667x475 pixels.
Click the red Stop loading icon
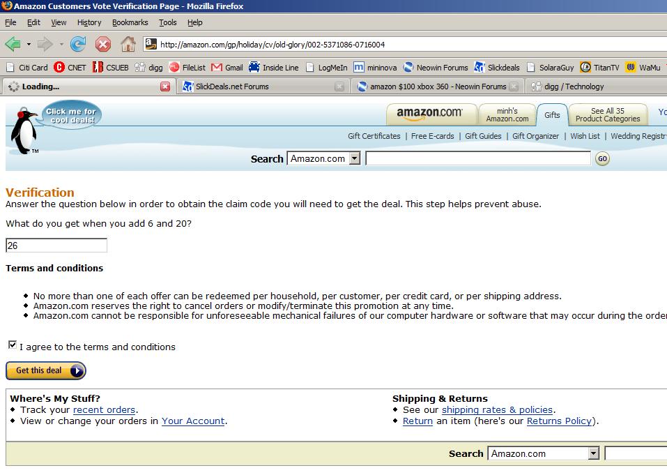coord(103,44)
